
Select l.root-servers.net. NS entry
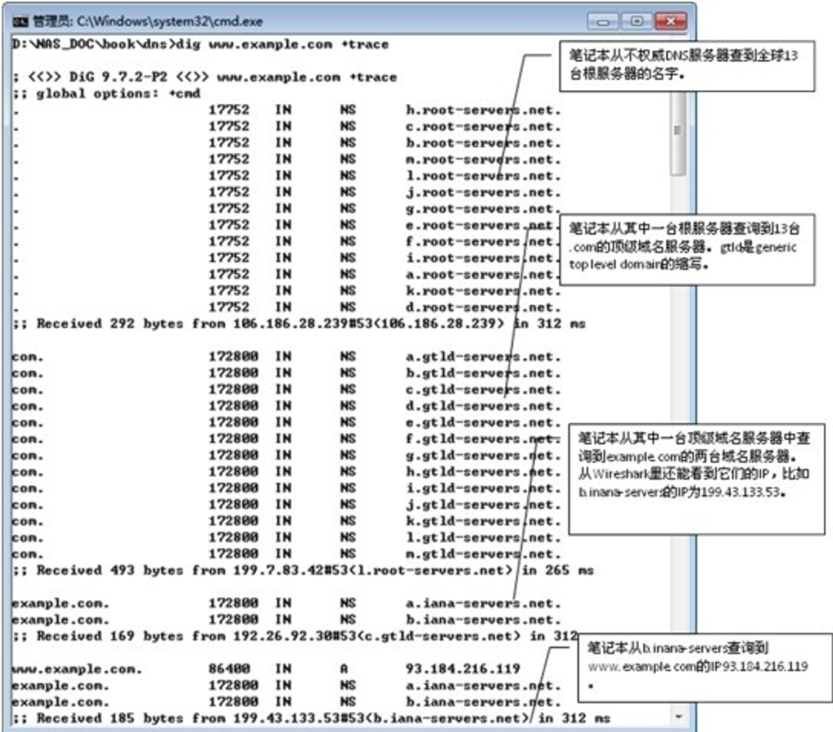pos(484,176)
